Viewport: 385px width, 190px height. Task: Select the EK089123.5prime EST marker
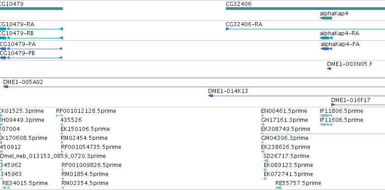click(x=265, y=170)
